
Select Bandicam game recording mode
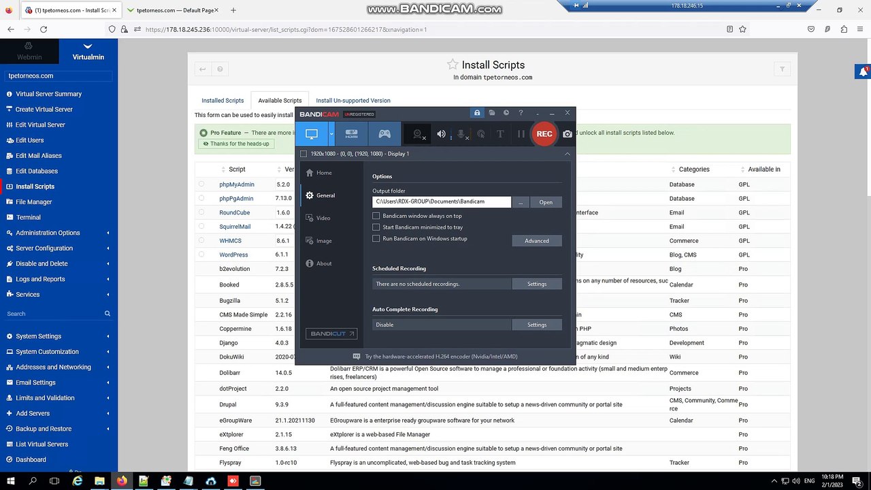pos(384,134)
